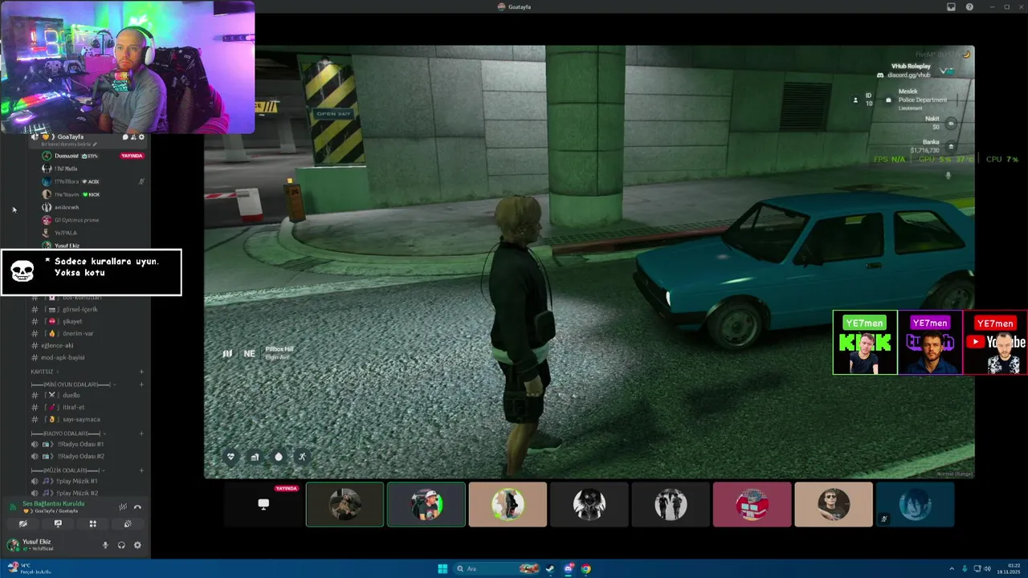Click the YE7men Twitch overlay card
The width and height of the screenshot is (1028, 578).
[x=930, y=343]
